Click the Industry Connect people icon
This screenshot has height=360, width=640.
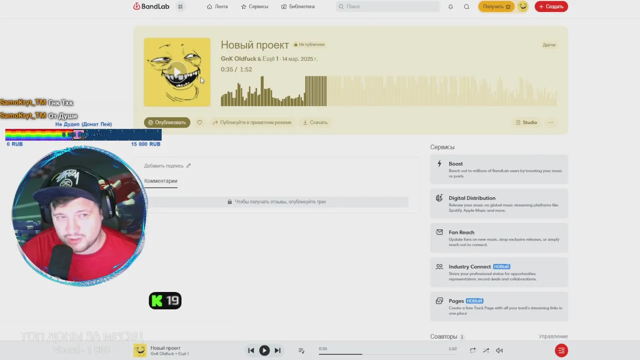(439, 266)
